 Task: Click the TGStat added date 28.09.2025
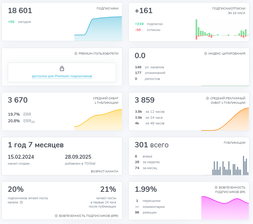coord(78,157)
